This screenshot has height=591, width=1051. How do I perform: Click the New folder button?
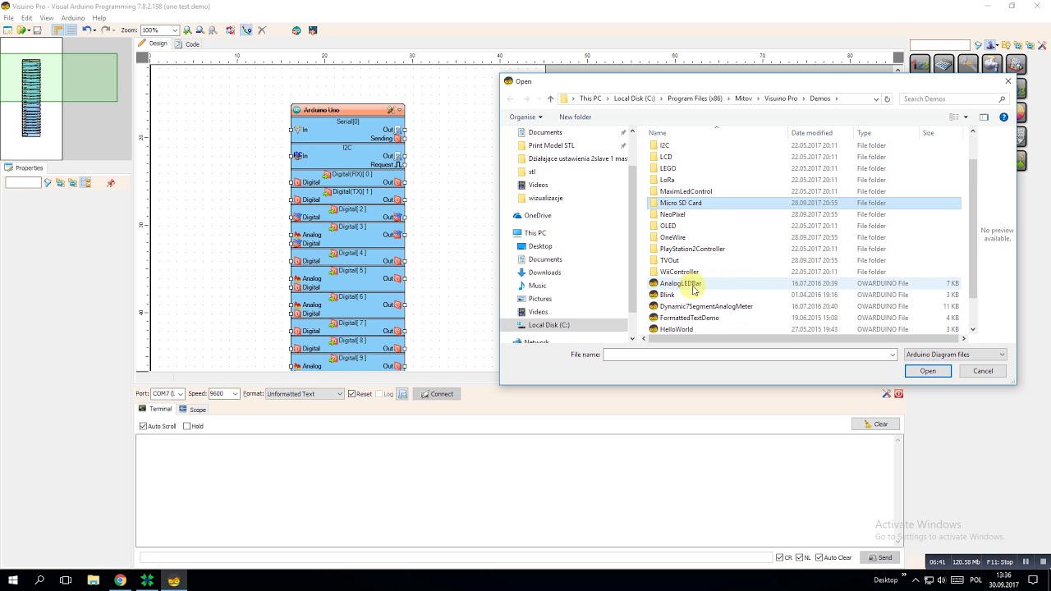[575, 117]
